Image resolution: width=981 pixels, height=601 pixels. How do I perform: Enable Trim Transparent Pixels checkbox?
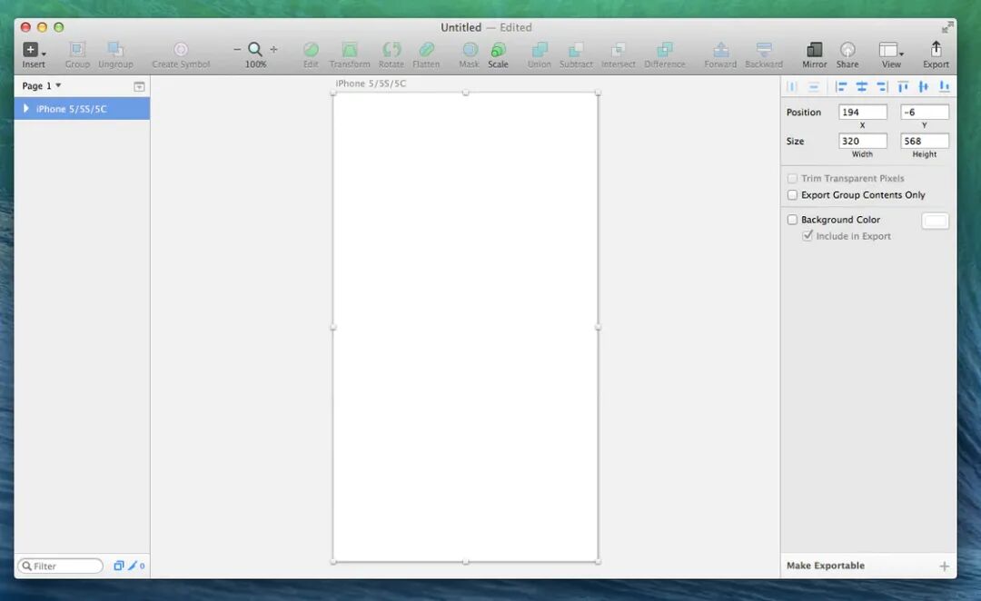coord(792,178)
